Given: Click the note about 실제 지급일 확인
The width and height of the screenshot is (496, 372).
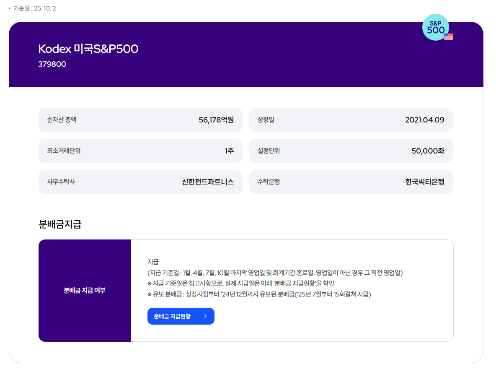Looking at the screenshot, I should pos(241,284).
